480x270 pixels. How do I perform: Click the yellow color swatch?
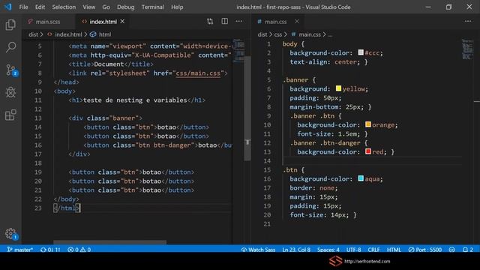coord(338,88)
